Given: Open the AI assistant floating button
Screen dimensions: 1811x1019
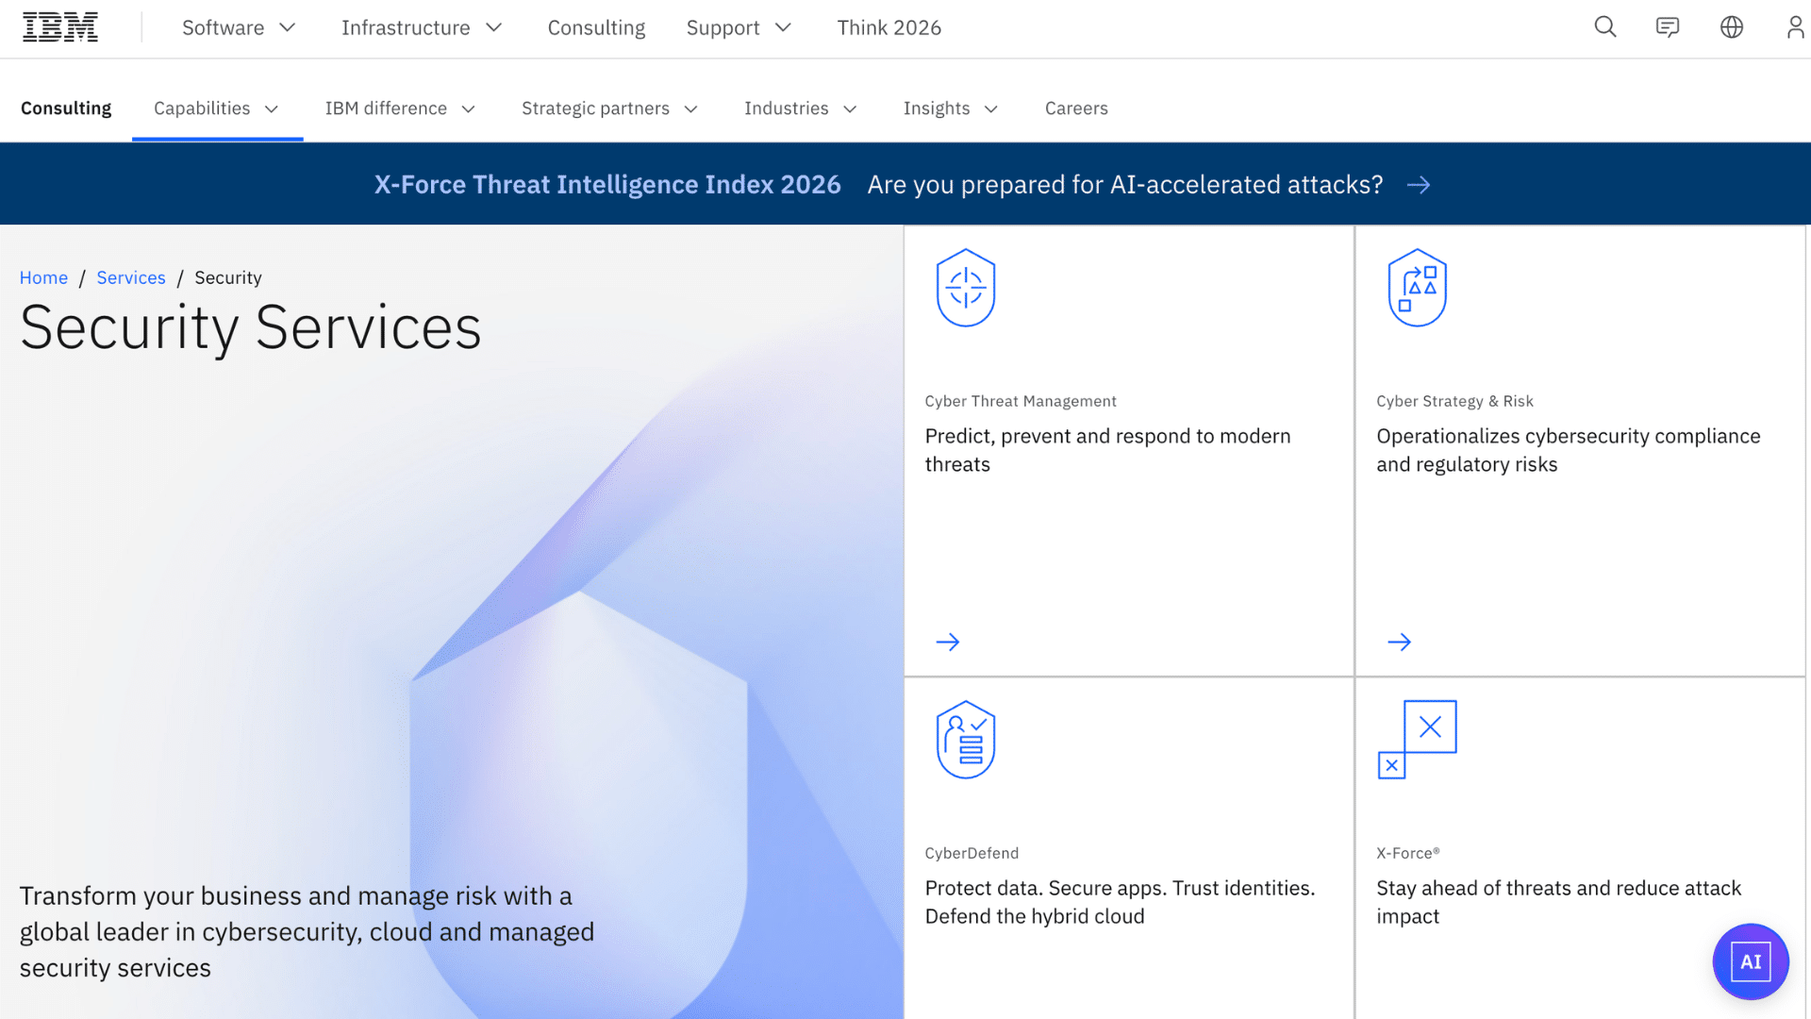Looking at the screenshot, I should pos(1751,961).
